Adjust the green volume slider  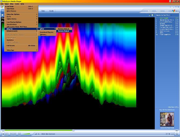(27, 134)
